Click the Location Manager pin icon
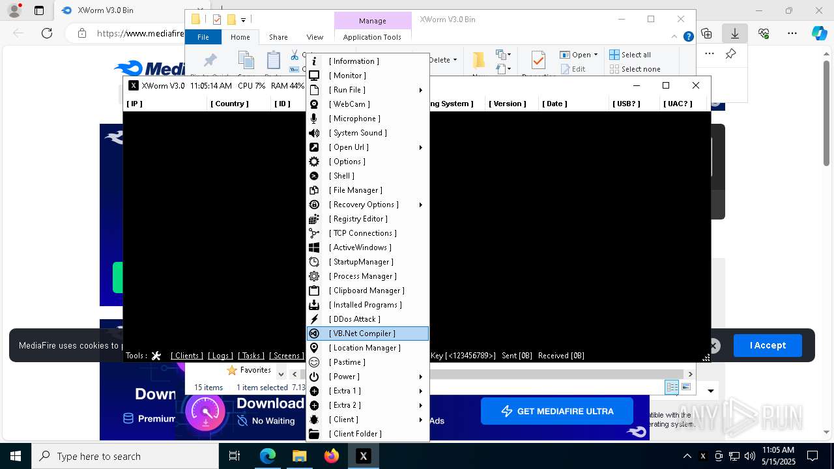Viewport: 834px width, 469px height. [314, 348]
